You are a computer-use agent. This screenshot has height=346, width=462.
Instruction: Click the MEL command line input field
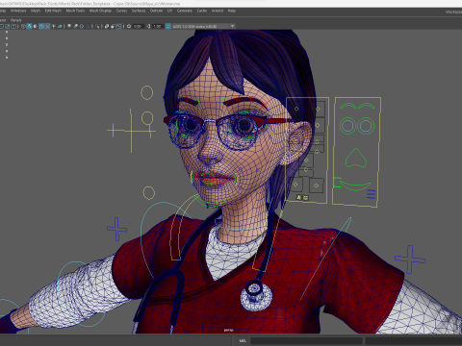click(306, 340)
